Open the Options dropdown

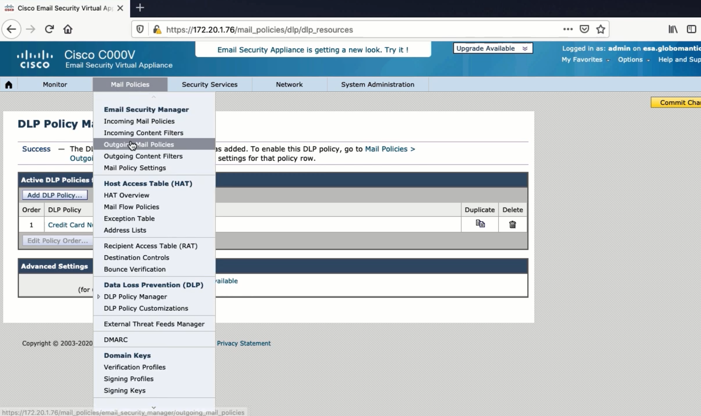tap(634, 60)
